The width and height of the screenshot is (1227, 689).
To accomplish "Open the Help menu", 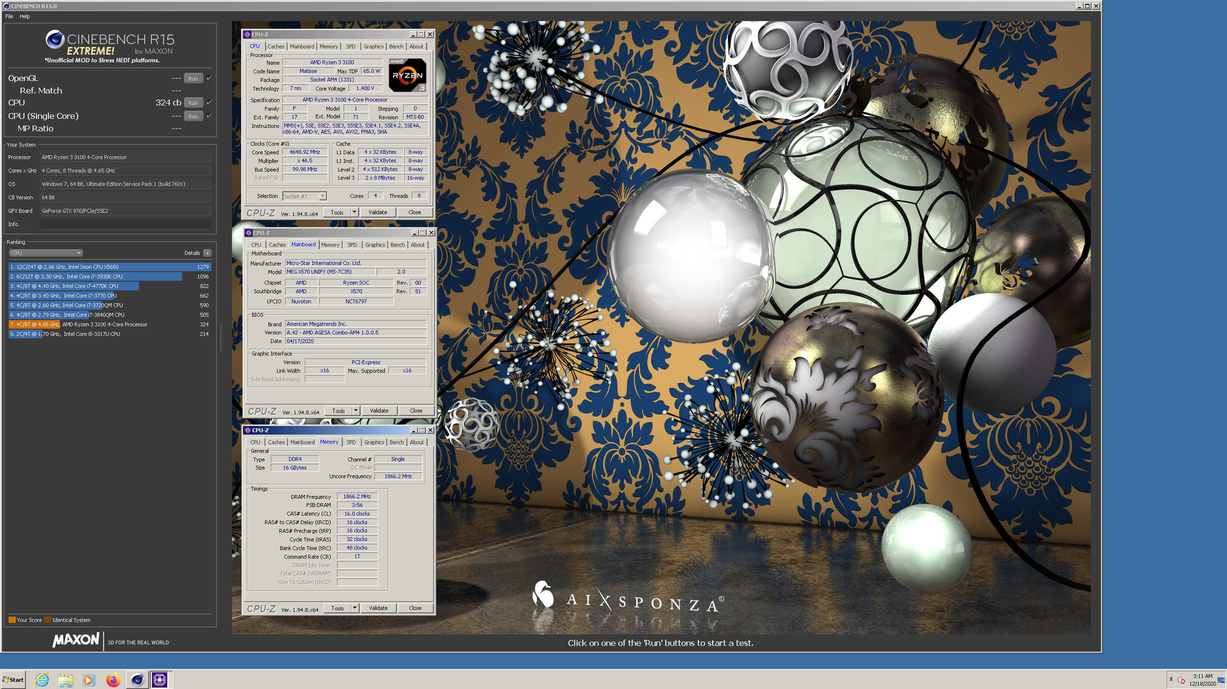I will click(x=25, y=16).
